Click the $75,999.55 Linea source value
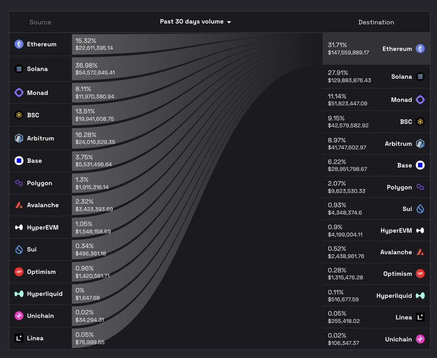This screenshot has width=437, height=358. [89, 342]
